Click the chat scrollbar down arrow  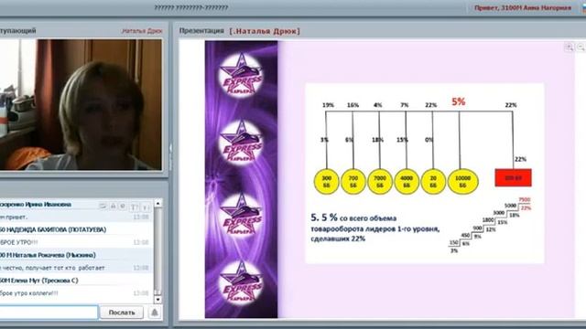158,300
